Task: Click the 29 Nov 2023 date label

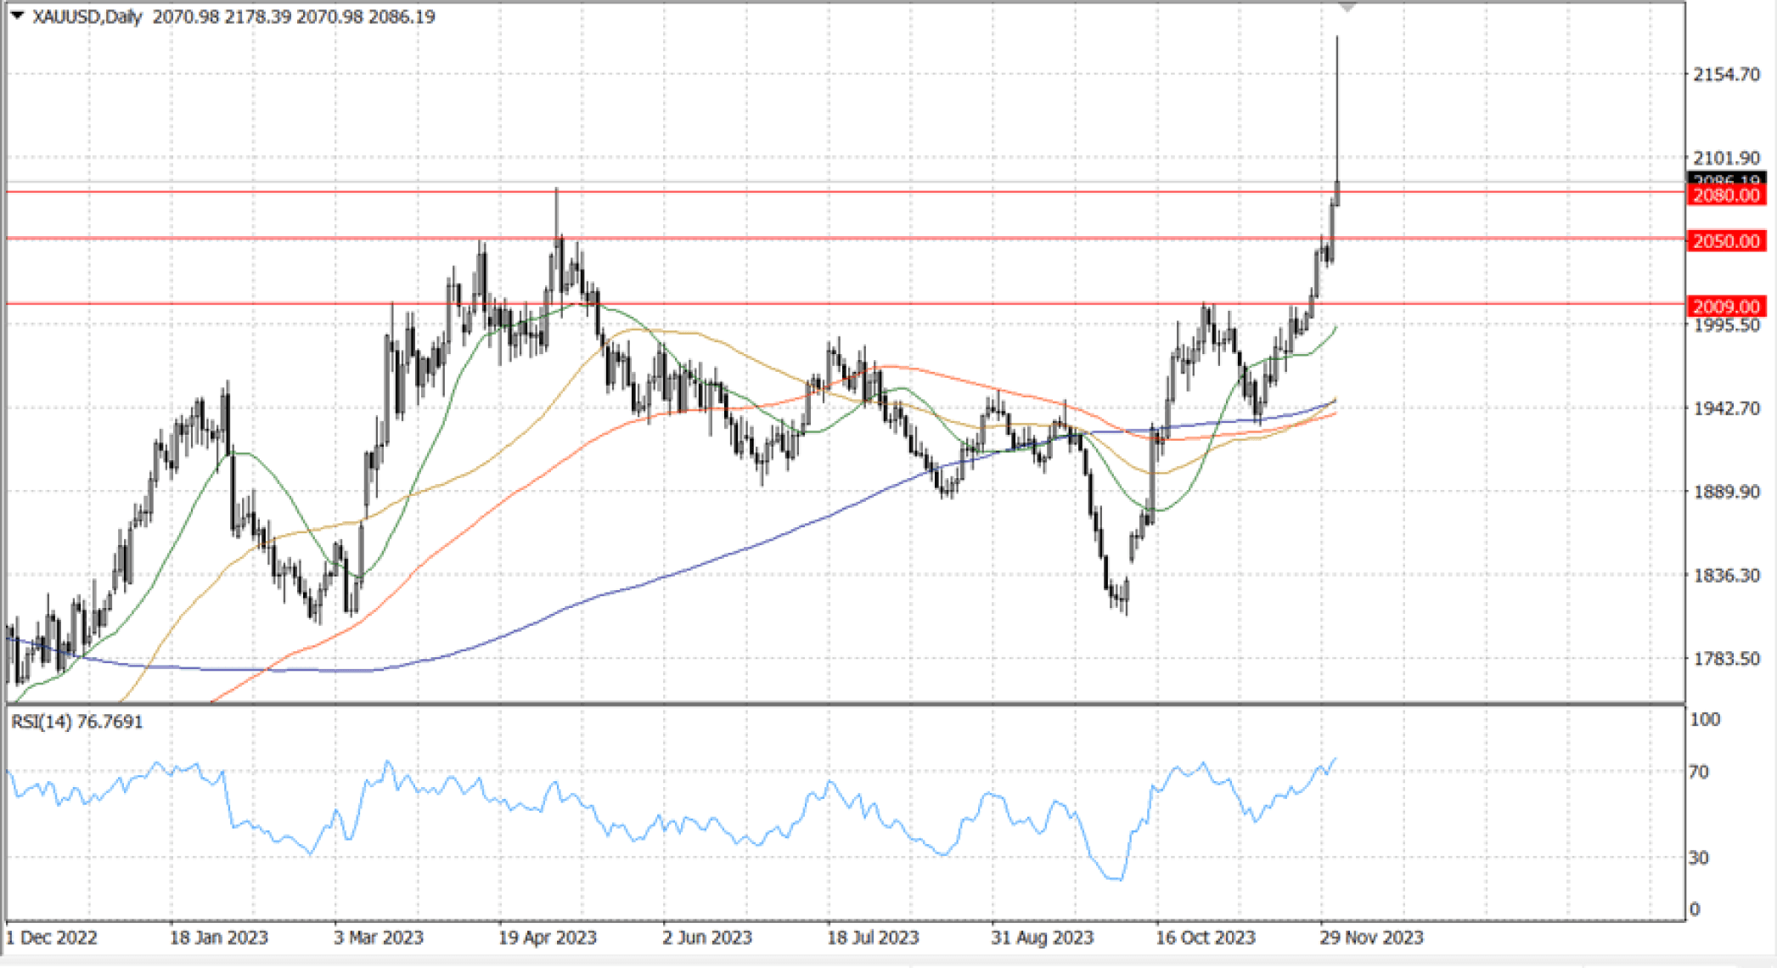Action: (x=1371, y=937)
